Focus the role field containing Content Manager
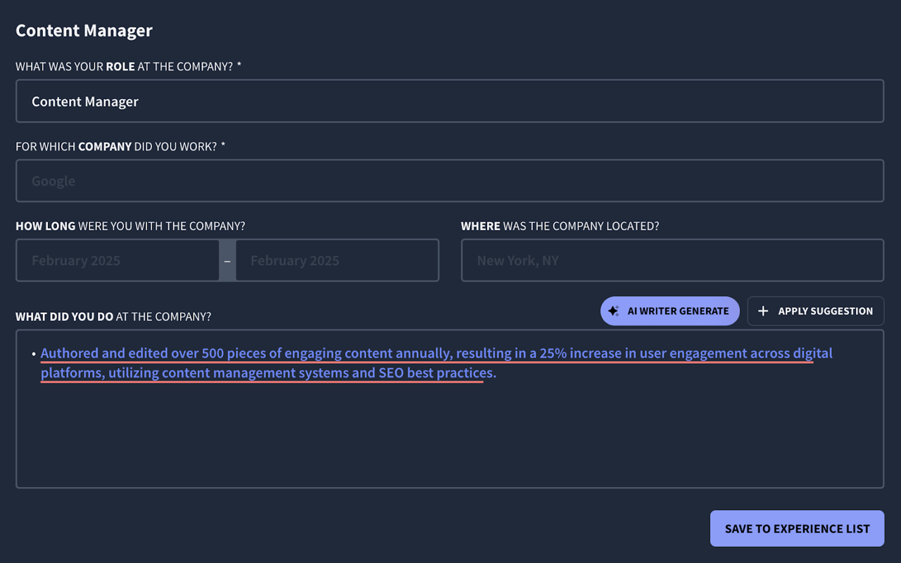 (450, 101)
